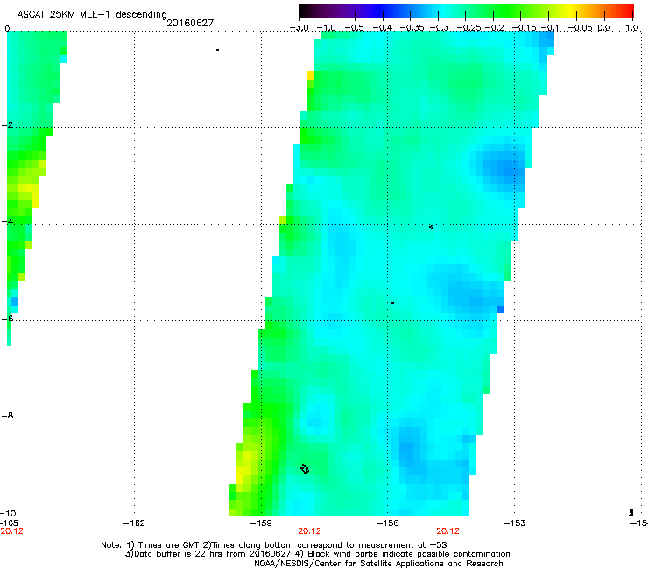Click the longitude label -162
This screenshot has width=648, height=569.
pos(134,523)
